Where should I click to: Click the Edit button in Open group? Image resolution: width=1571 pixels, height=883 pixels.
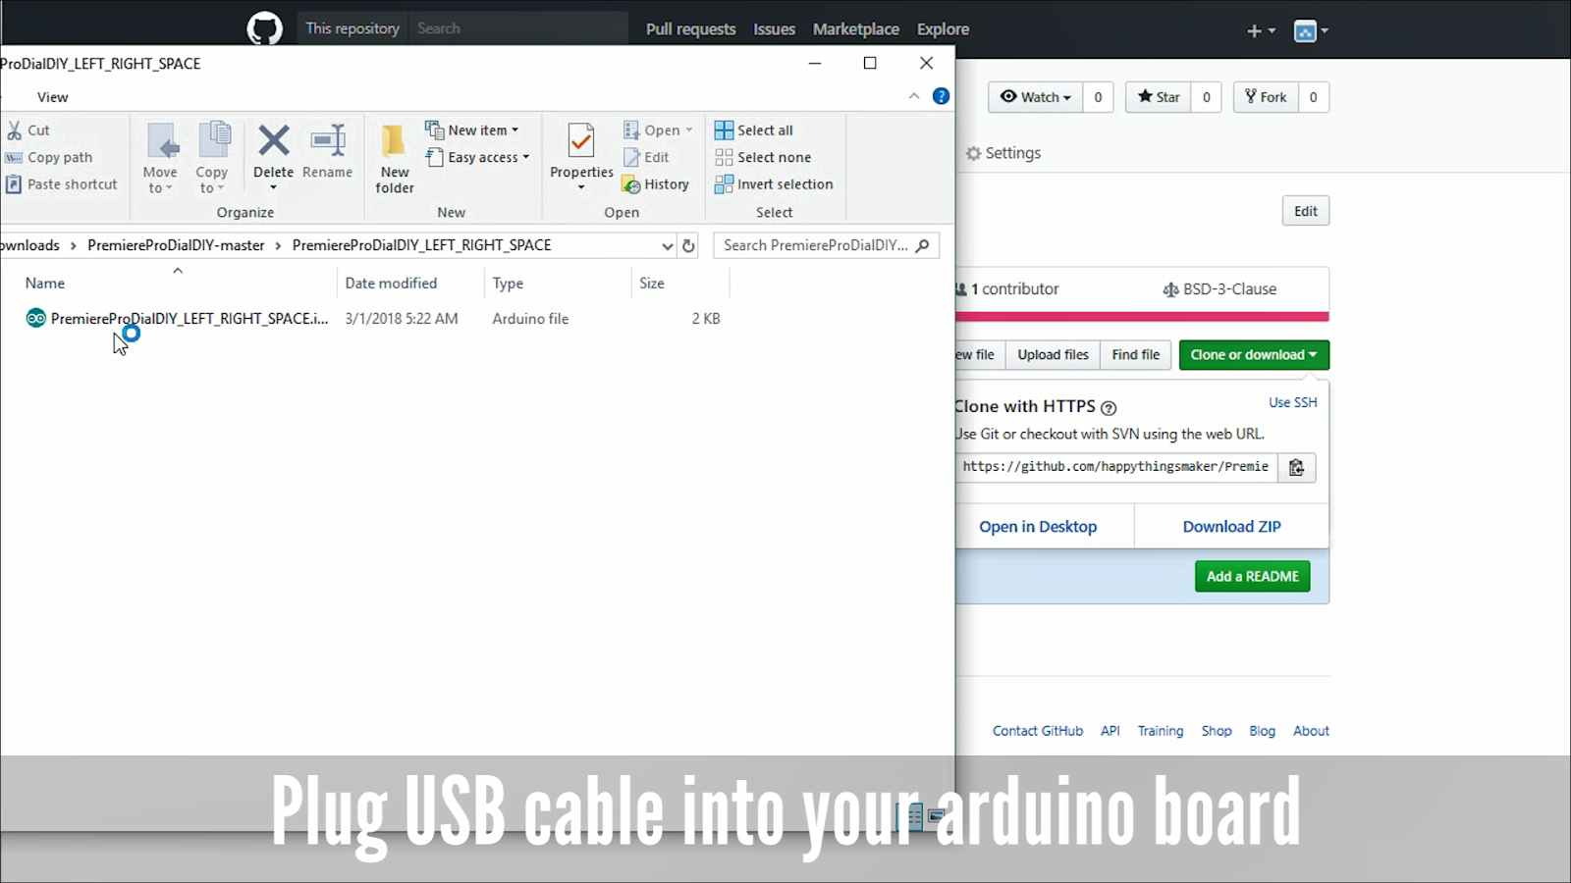[646, 157]
